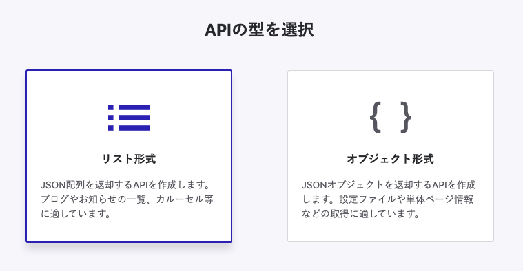Click the top bullet square of the list icon

[x=111, y=107]
